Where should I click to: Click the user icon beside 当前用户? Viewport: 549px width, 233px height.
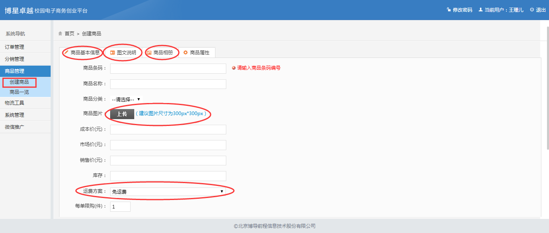480,10
